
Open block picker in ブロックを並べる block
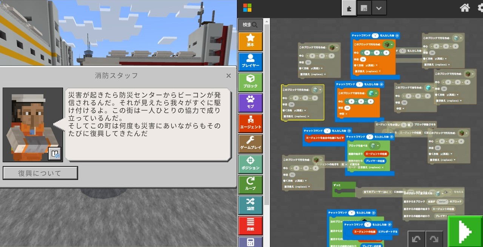374,146
